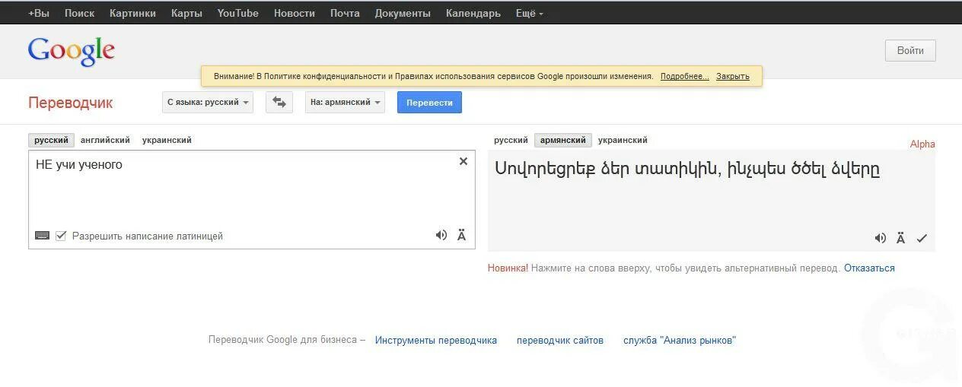Open 'Новости' in the top bar
The image size is (962, 387).
coord(295,13)
